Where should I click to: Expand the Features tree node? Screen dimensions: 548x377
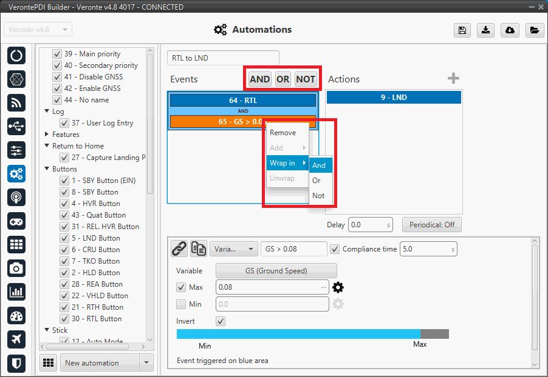47,135
